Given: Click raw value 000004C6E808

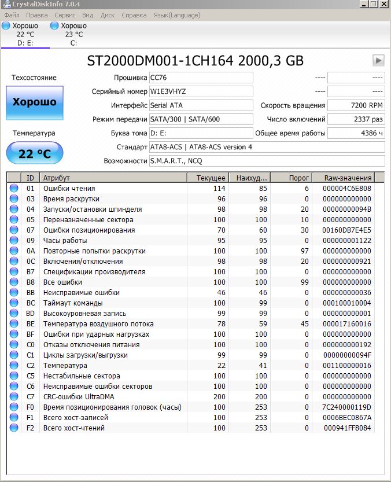Looking at the screenshot, I should 346,188.
